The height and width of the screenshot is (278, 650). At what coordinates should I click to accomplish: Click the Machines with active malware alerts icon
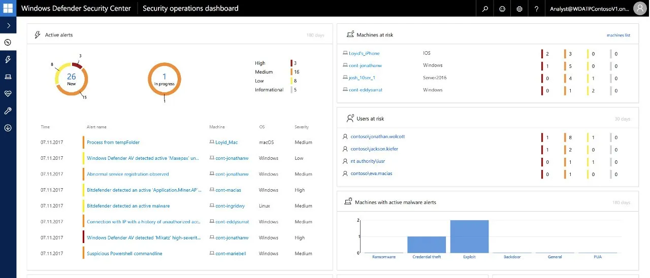(348, 201)
